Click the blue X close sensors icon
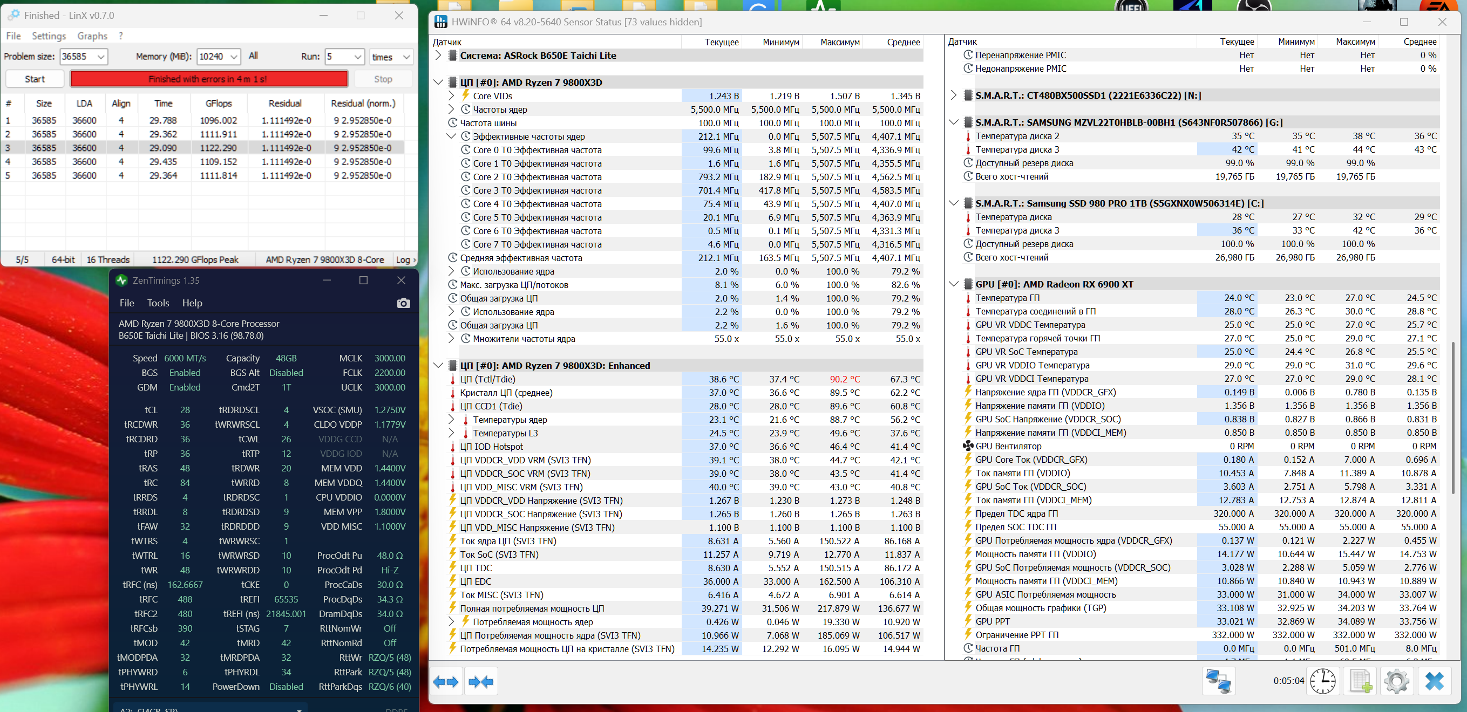Image resolution: width=1467 pixels, height=712 pixels. point(1434,681)
